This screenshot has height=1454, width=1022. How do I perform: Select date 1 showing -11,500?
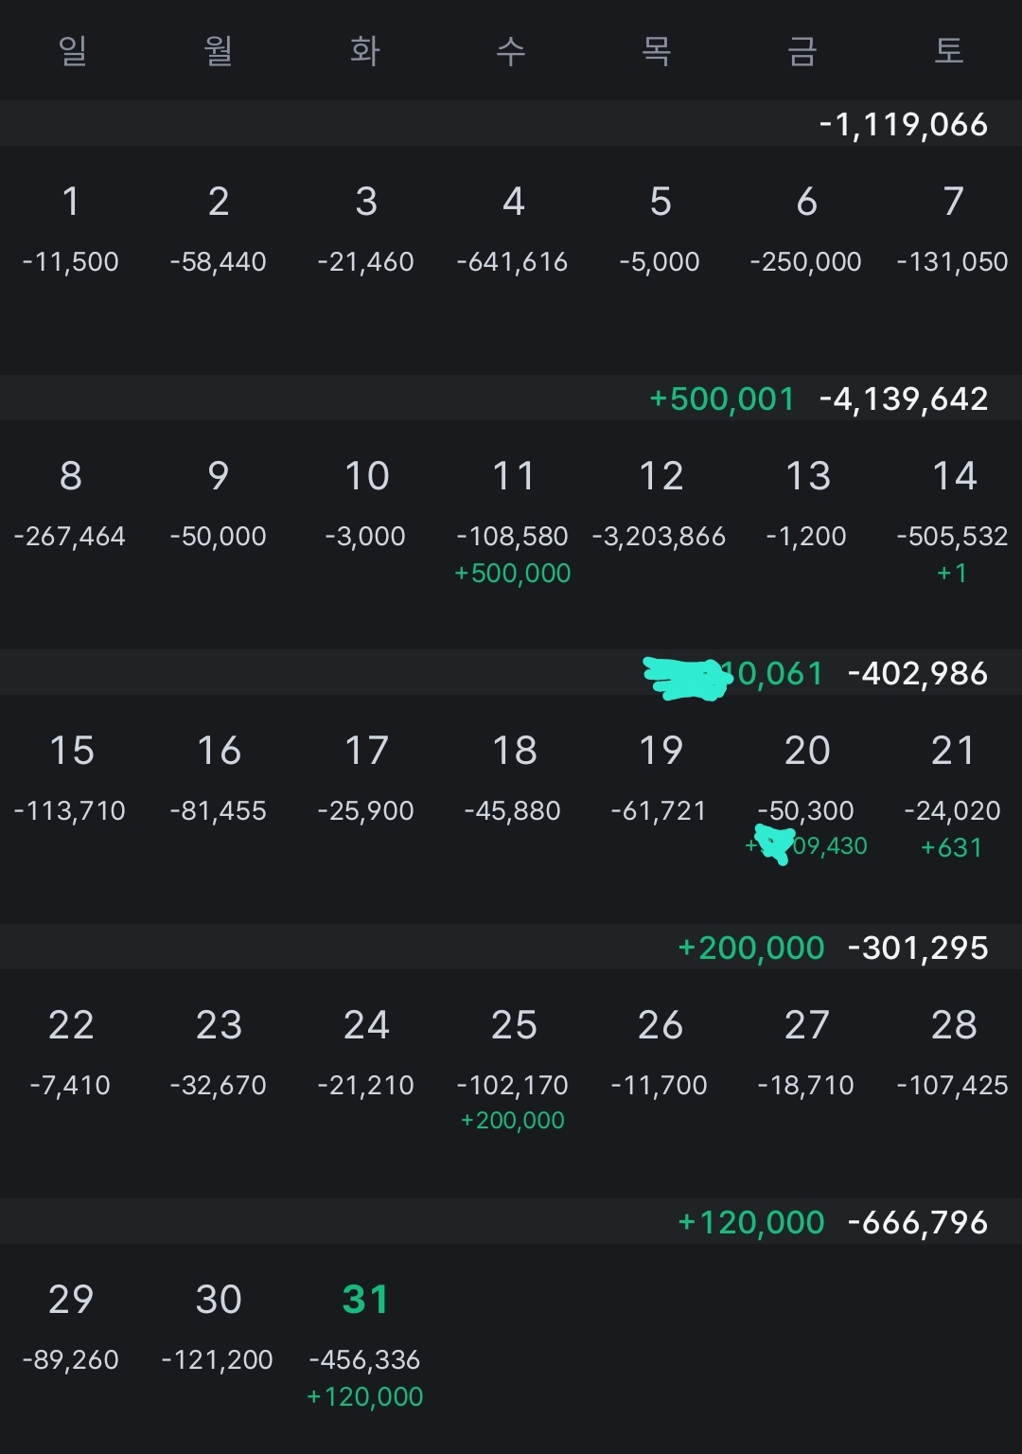71,202
